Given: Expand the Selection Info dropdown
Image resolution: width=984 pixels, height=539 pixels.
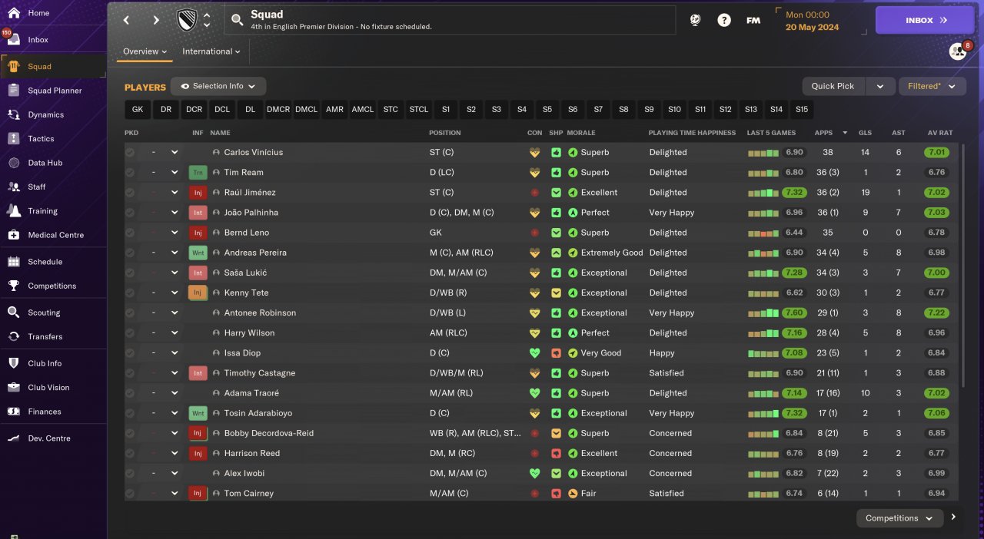Looking at the screenshot, I should [218, 87].
